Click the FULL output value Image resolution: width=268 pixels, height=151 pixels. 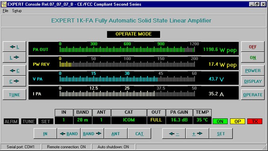(x=156, y=120)
